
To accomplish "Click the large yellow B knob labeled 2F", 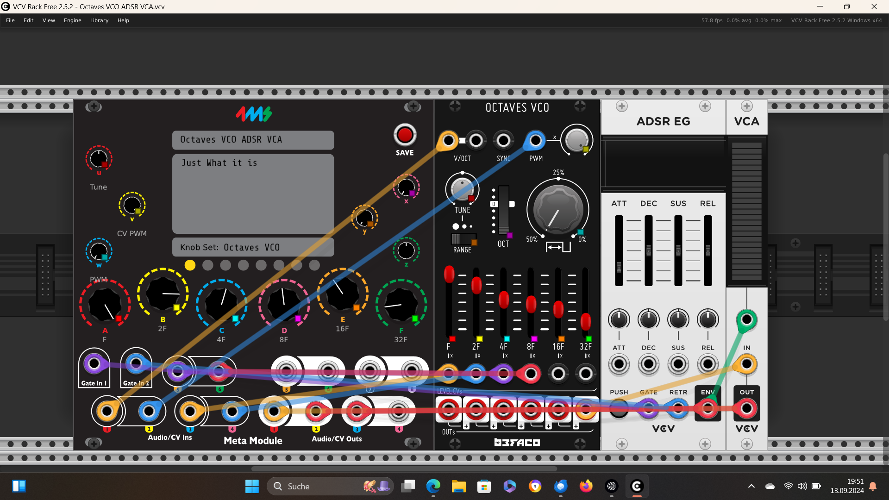I will tap(163, 294).
